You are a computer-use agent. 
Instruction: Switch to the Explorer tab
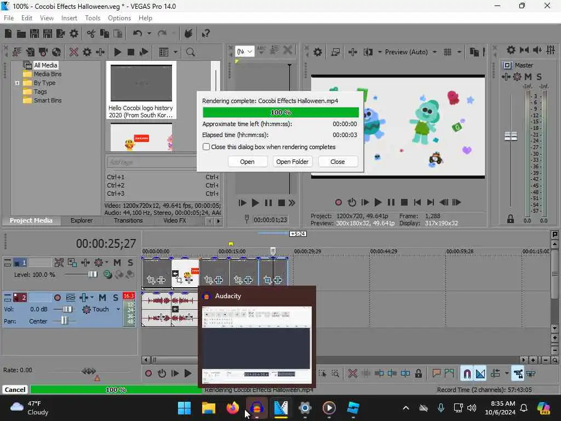(81, 220)
